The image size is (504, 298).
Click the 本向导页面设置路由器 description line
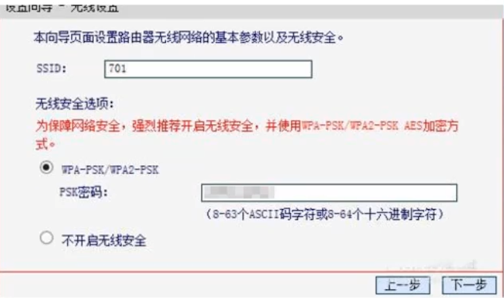[x=188, y=38]
